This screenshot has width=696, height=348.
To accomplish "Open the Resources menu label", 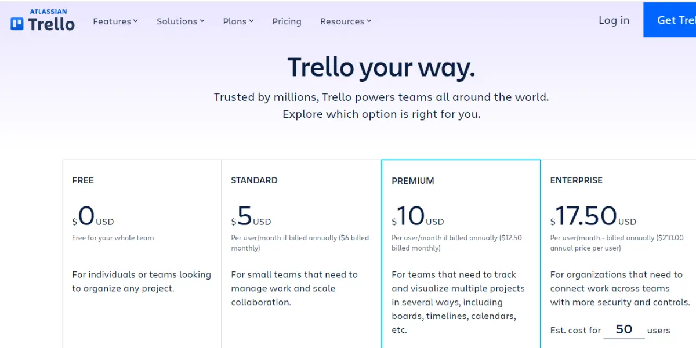I will [342, 21].
